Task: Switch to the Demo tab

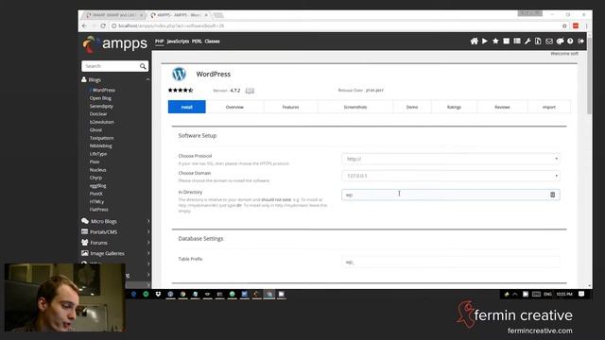Action: point(412,107)
